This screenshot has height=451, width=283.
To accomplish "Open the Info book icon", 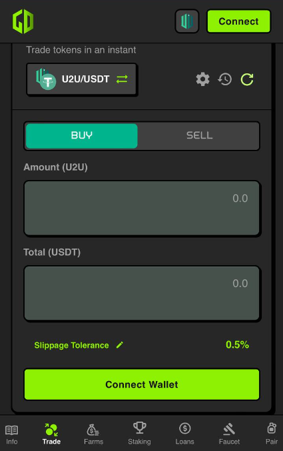I will 12,430.
